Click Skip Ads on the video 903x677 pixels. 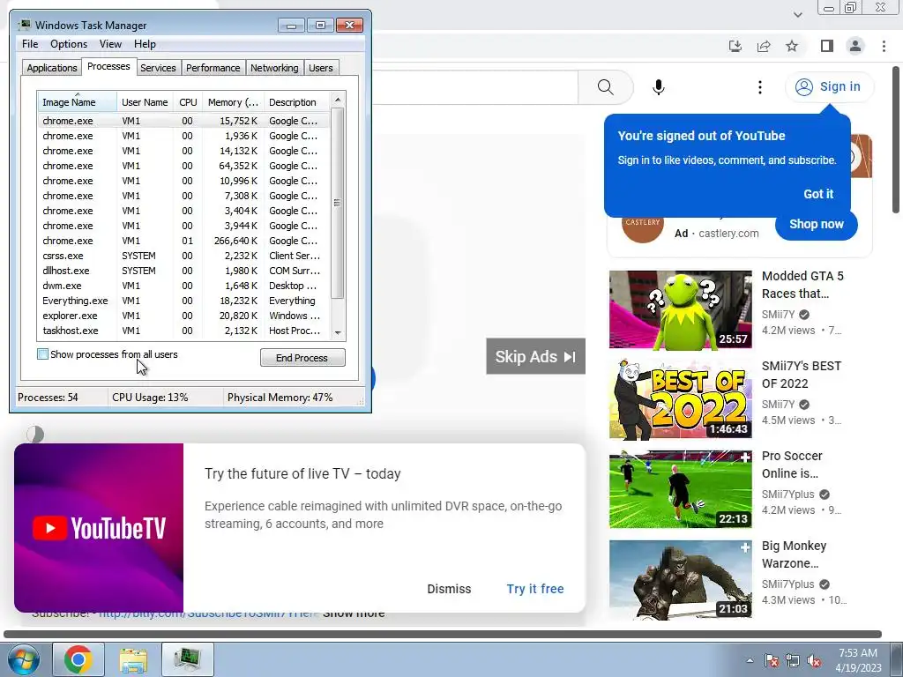pos(535,356)
